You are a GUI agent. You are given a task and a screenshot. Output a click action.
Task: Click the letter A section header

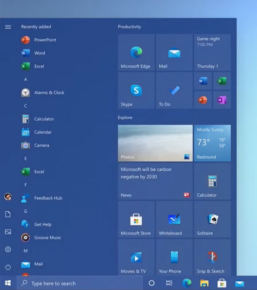point(26,79)
